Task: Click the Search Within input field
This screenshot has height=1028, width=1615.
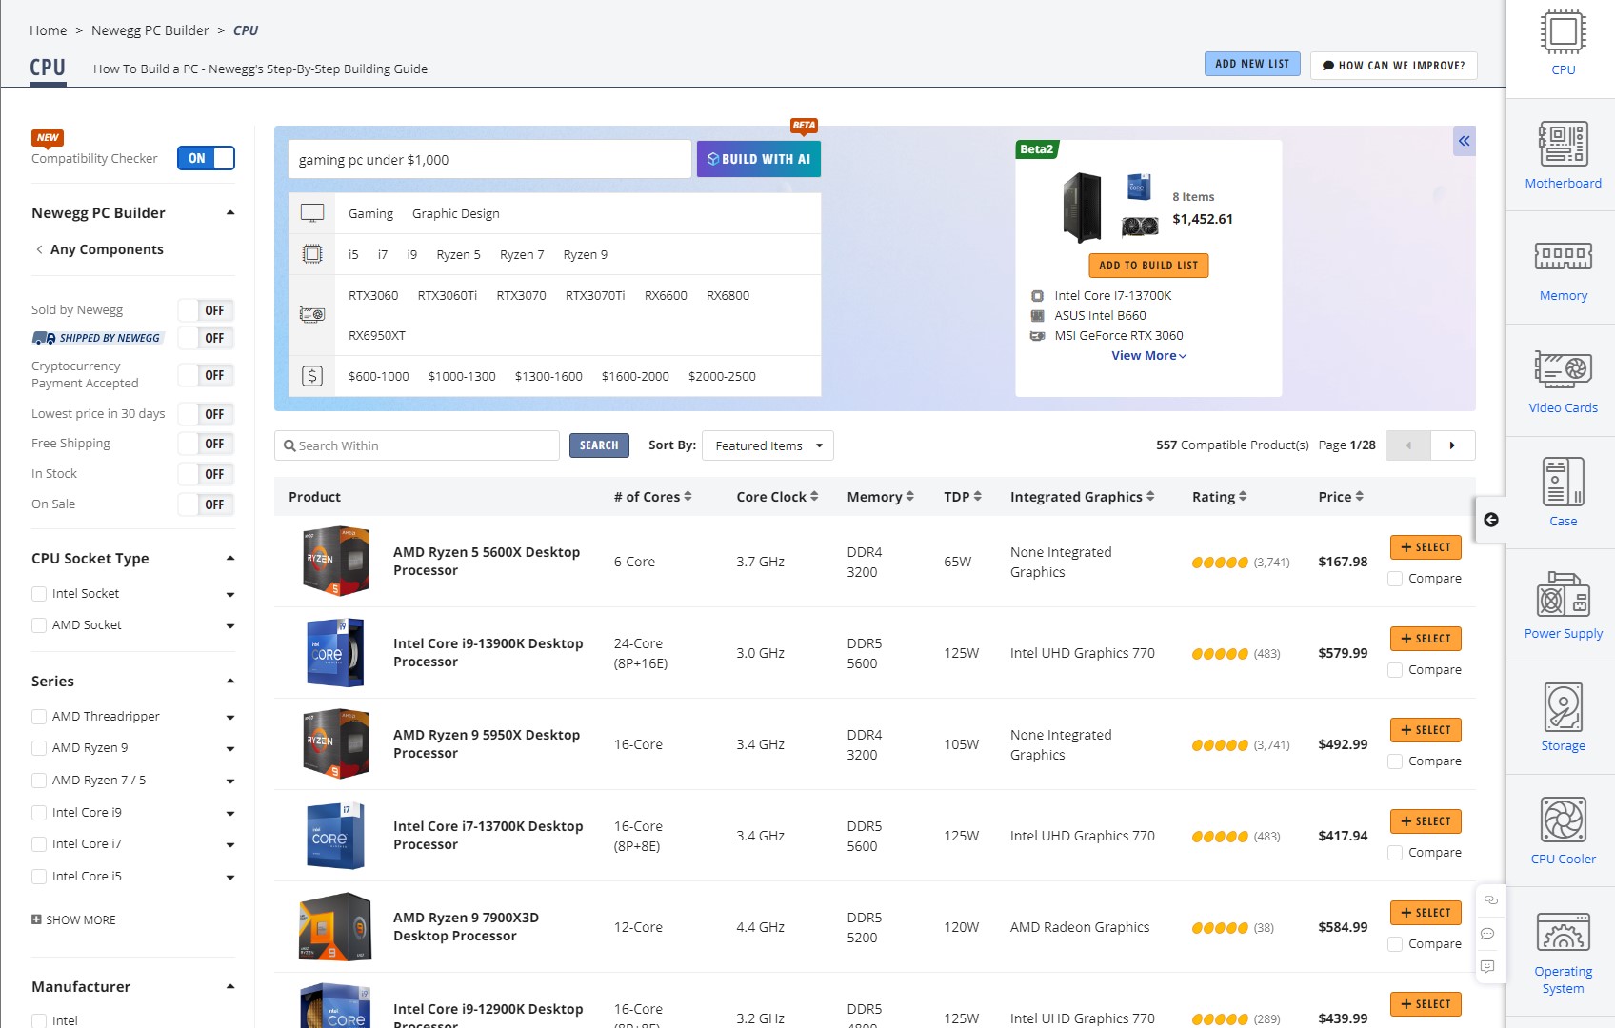Action: click(x=417, y=445)
